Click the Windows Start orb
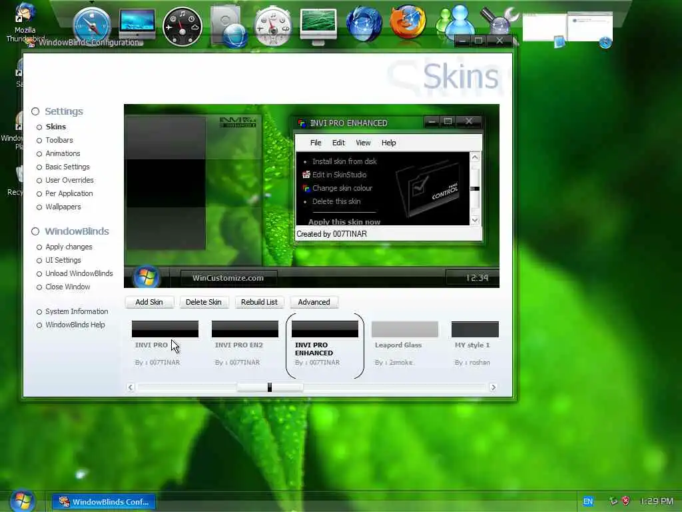This screenshot has height=512, width=682. click(23, 500)
